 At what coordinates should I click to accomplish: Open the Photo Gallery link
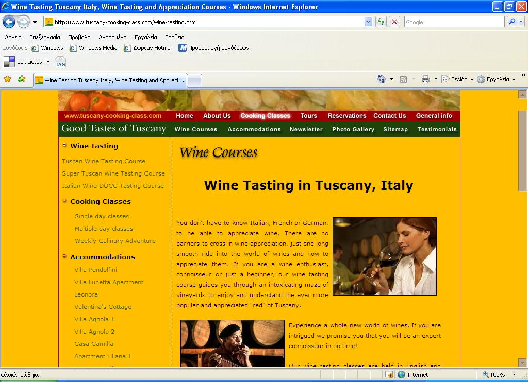[353, 129]
